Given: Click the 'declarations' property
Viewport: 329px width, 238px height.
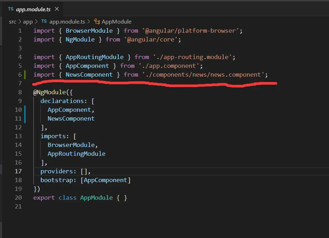Looking at the screenshot, I should pos(62,101).
